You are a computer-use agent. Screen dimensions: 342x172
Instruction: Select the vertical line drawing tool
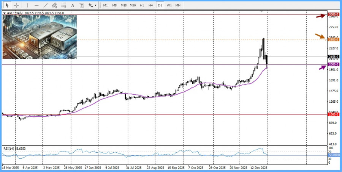[27, 5]
